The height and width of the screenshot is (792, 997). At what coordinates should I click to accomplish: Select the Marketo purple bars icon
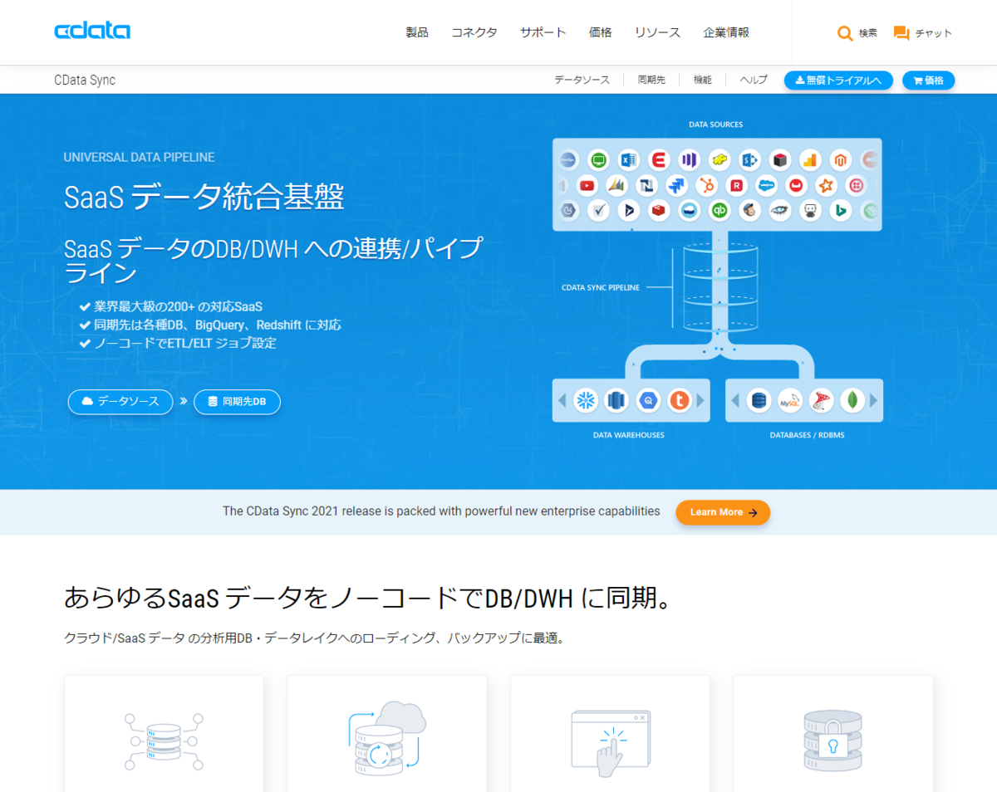(x=689, y=159)
